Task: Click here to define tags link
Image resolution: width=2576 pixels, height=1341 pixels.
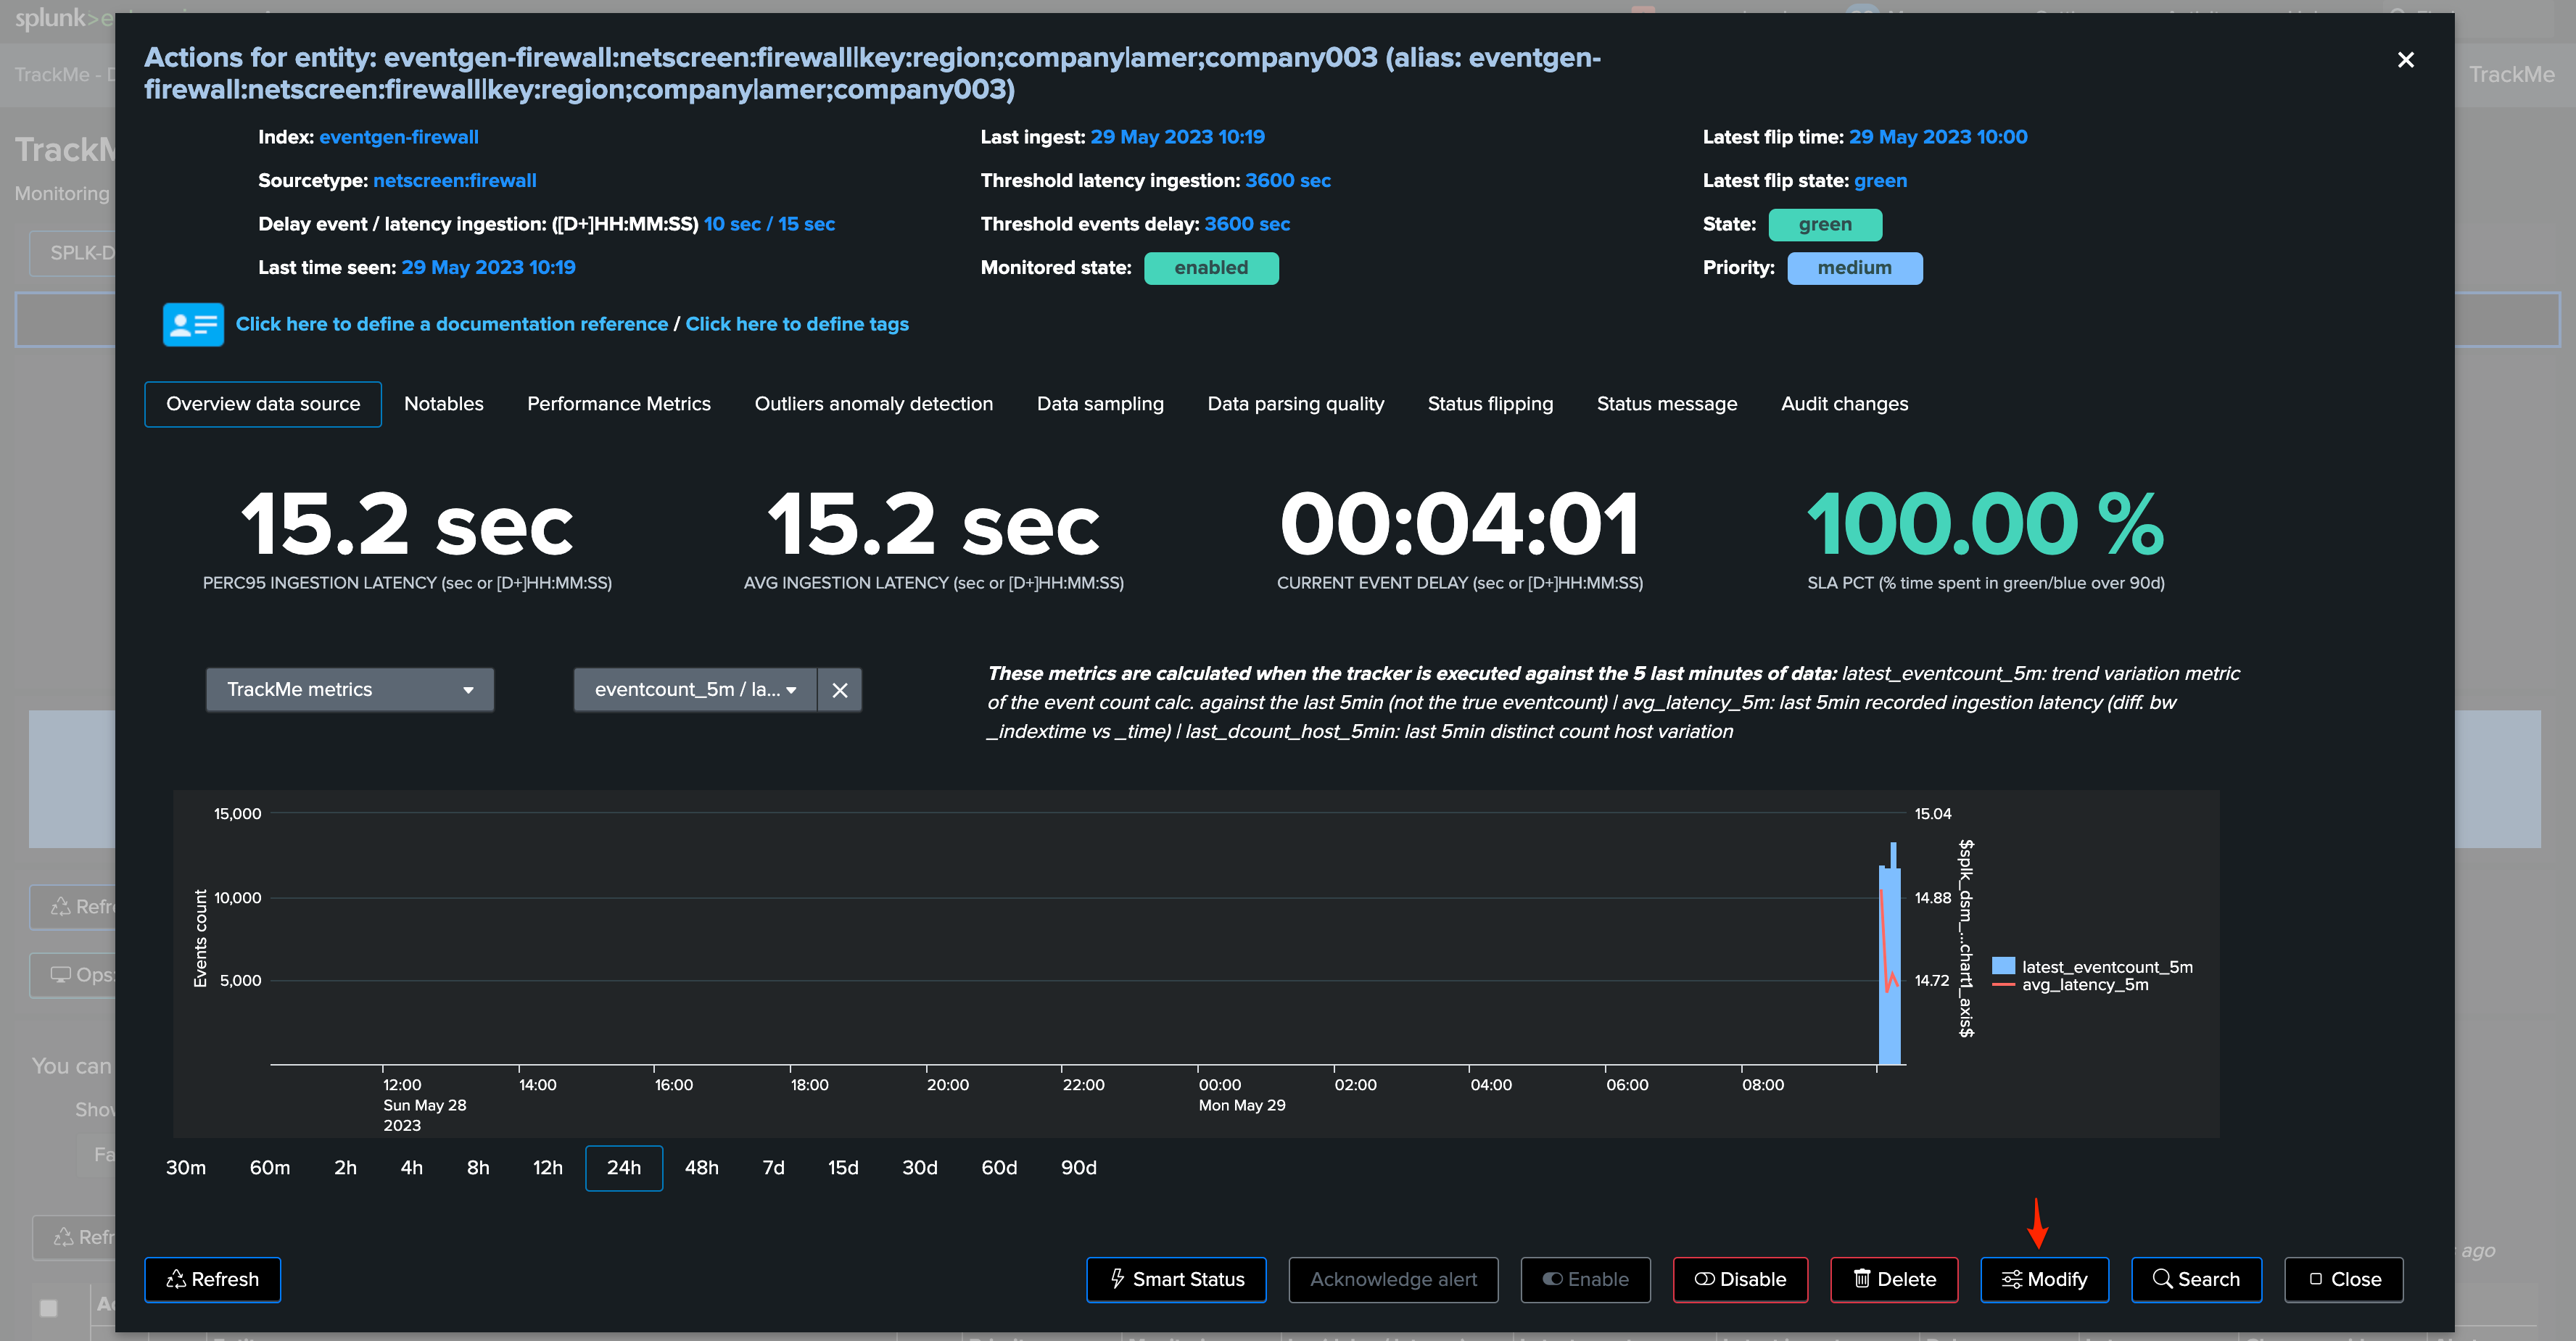Action: tap(796, 324)
